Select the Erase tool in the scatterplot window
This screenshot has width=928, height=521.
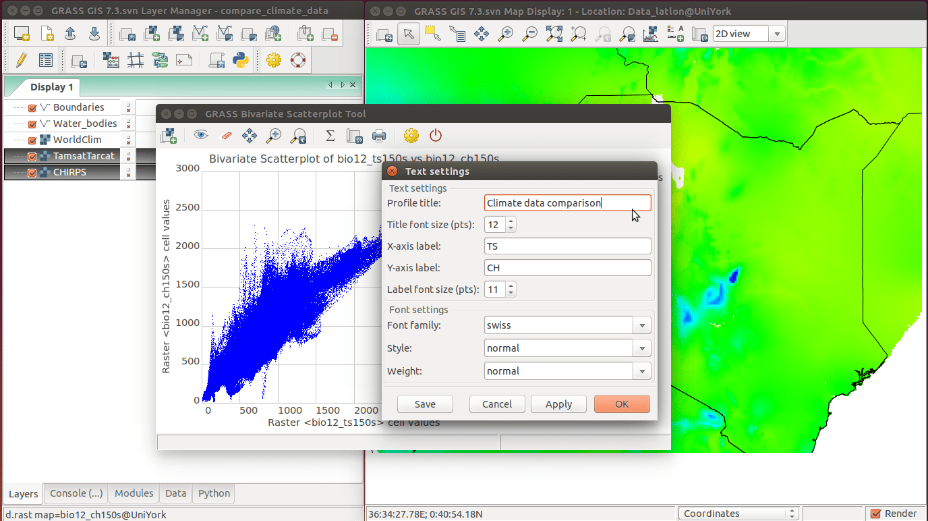click(x=226, y=135)
